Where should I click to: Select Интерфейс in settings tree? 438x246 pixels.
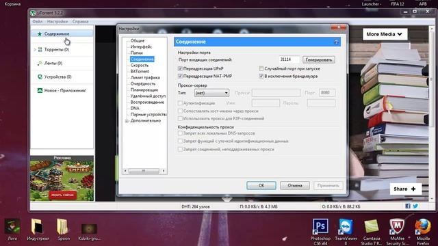142,46
